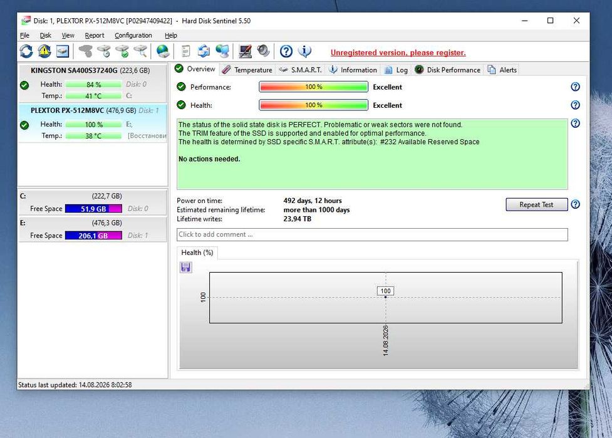Image resolution: width=612 pixels, height=438 pixels.
Task: Click the '23,94 TB' lifetime writes value
Action: [x=298, y=219]
